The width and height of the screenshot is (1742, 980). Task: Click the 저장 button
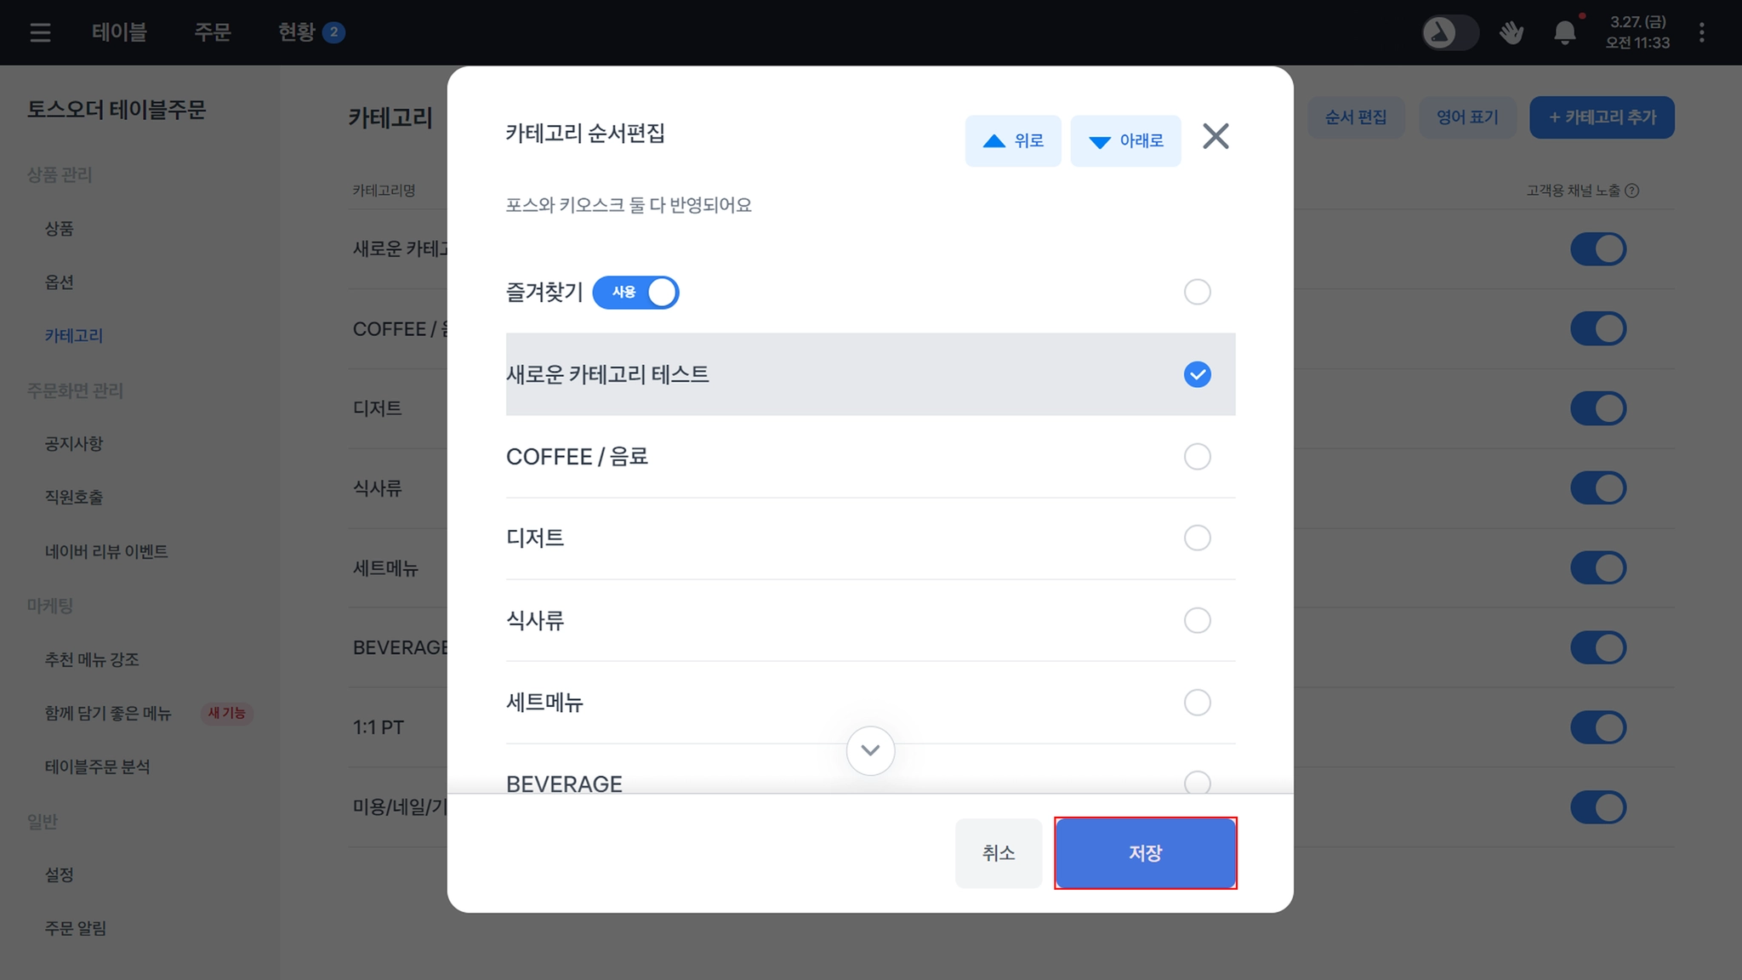[1145, 853]
